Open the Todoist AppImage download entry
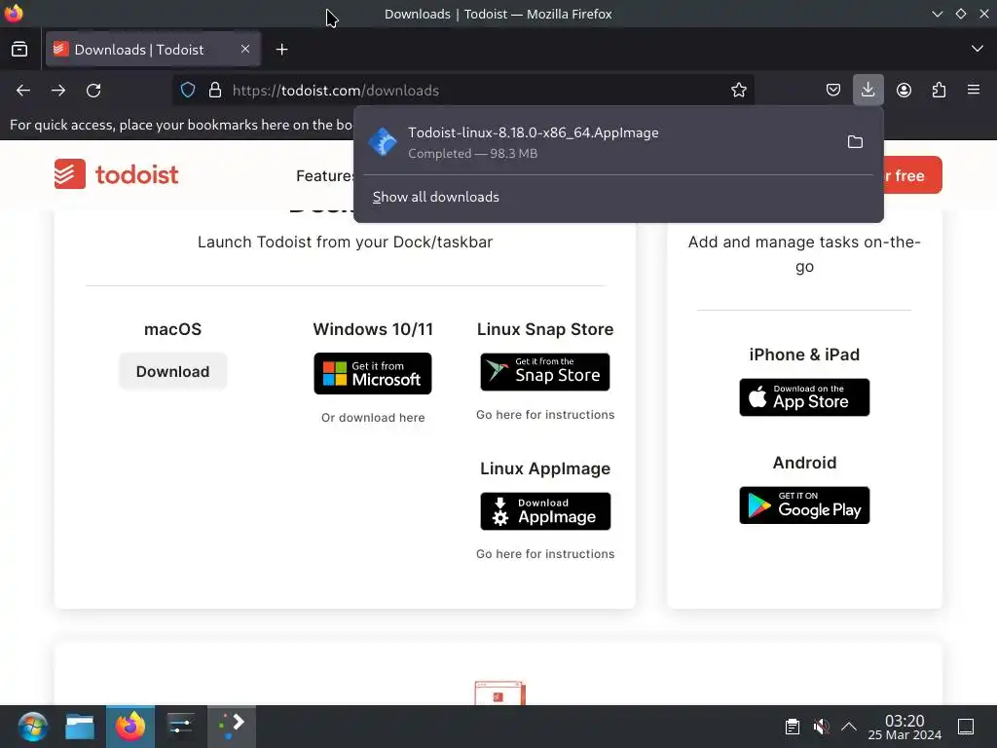 (x=598, y=142)
